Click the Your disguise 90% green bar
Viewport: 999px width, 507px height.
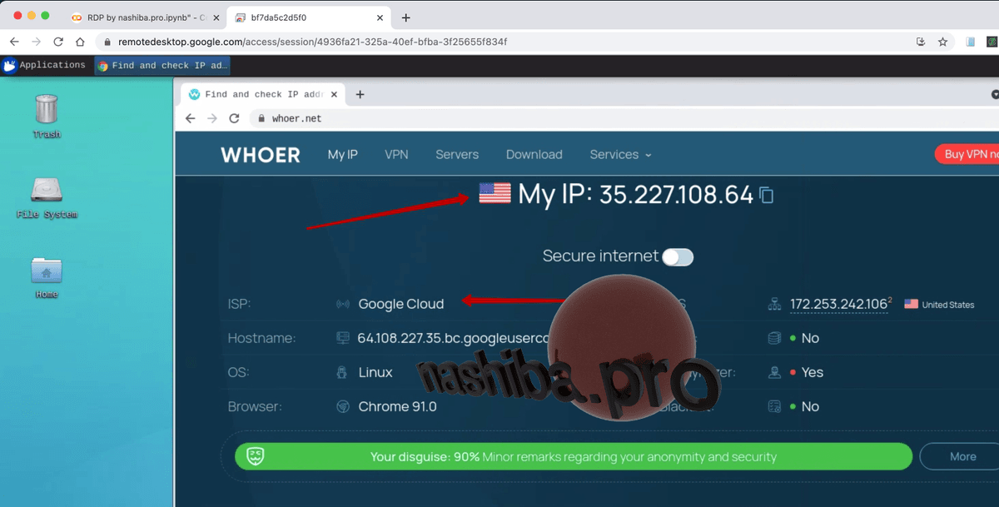574,456
